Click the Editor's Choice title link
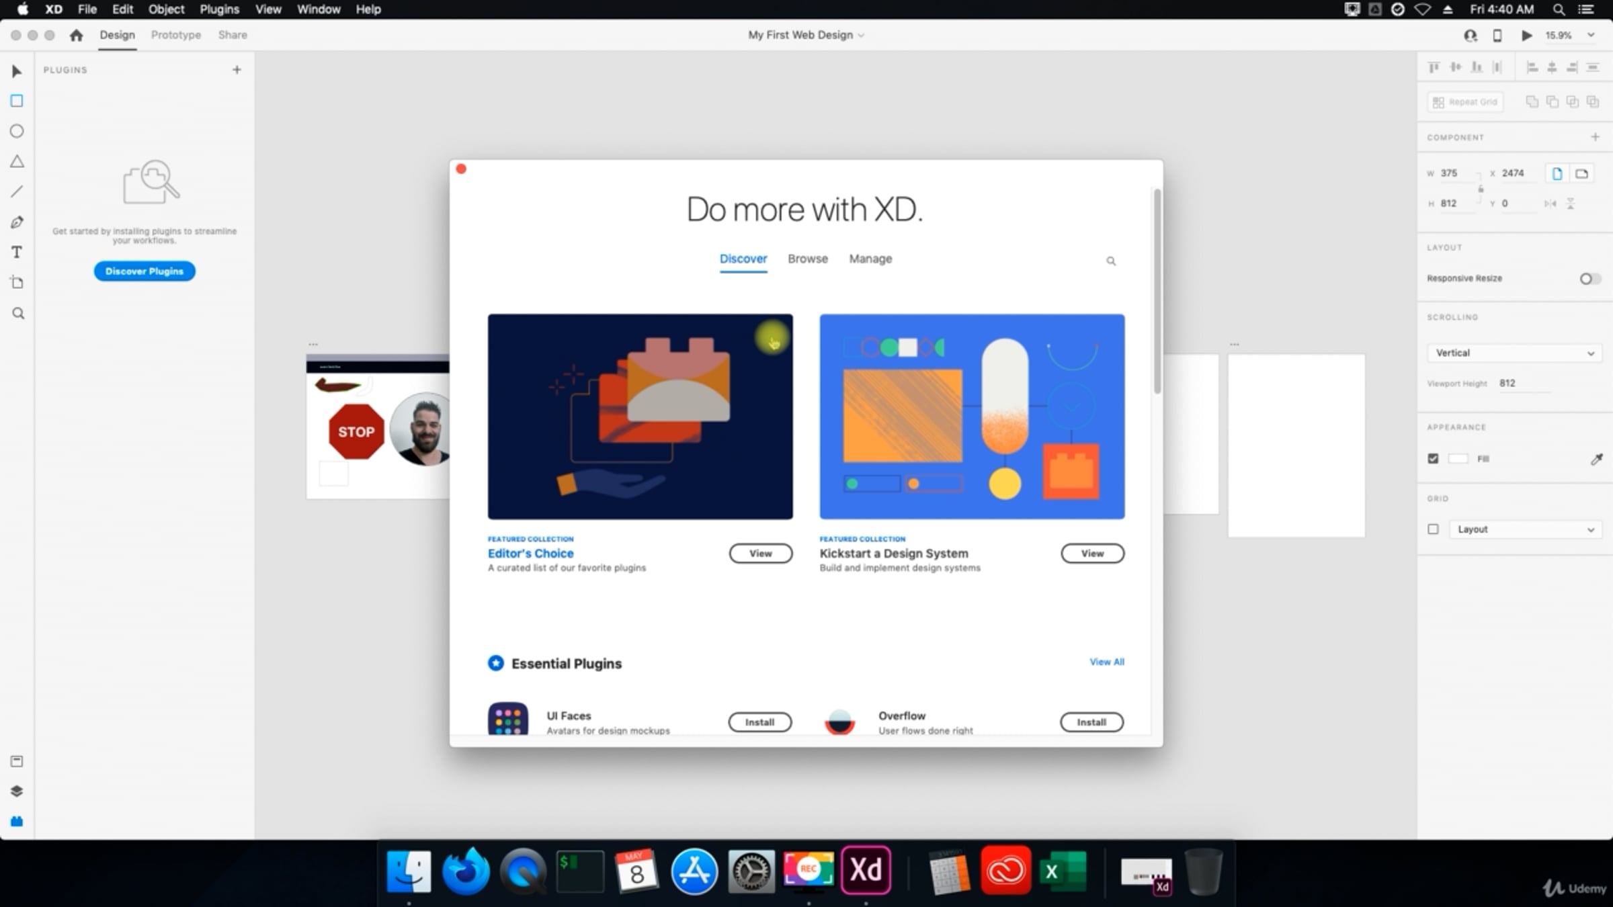Screen dimensions: 1613x907 531,554
